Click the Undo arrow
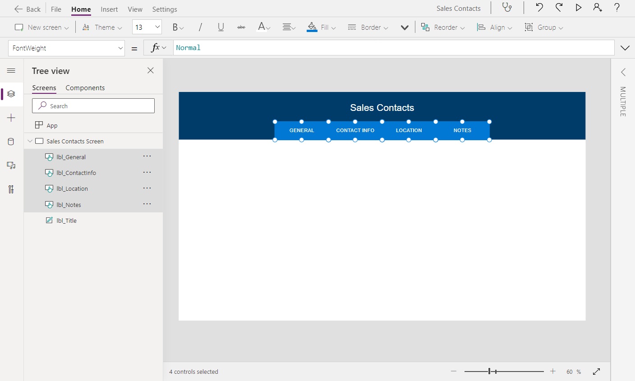Viewport: 635px width, 381px height. tap(540, 8)
